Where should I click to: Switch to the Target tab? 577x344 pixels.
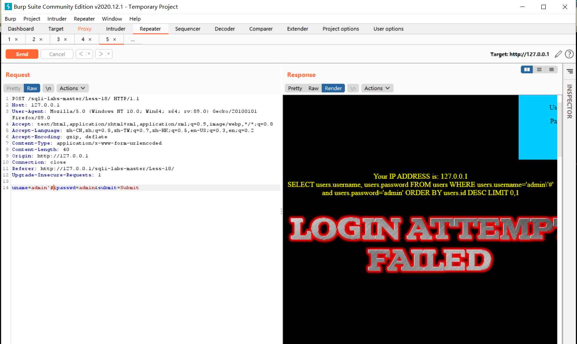pyautogui.click(x=56, y=29)
